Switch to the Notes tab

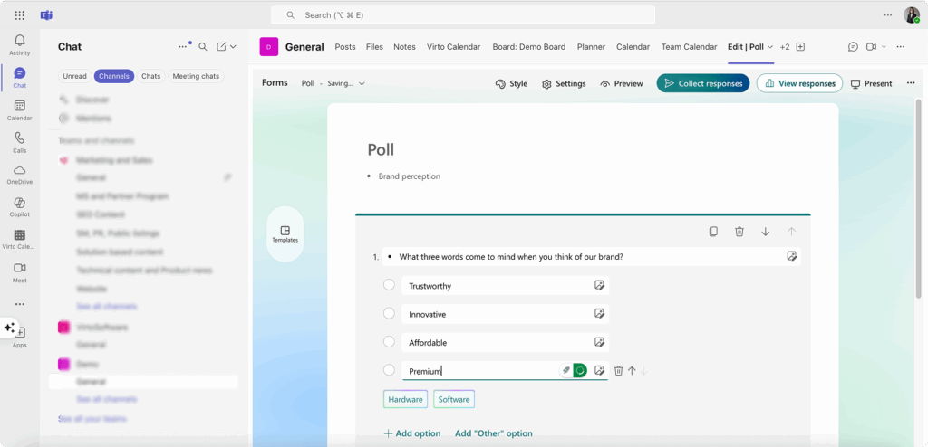pos(405,47)
